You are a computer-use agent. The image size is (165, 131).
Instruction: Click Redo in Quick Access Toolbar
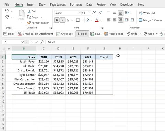click(x=149, y=34)
